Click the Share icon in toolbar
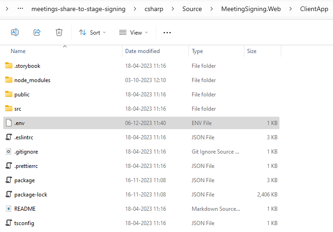 (x=37, y=32)
